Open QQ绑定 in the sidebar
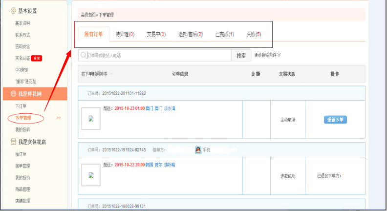The image size is (387, 211). point(21,70)
